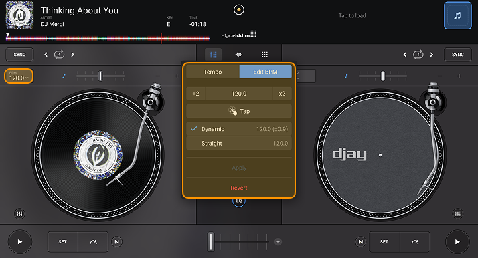Image resolution: width=478 pixels, height=258 pixels.
Task: Click the album artwork of Thinking About You
Action: (x=20, y=15)
